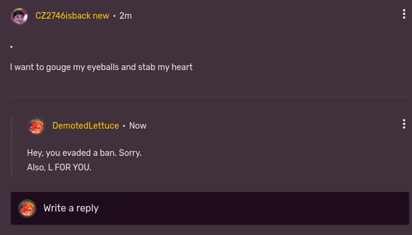Click the "new" badge beside CZ2746isback

(101, 16)
